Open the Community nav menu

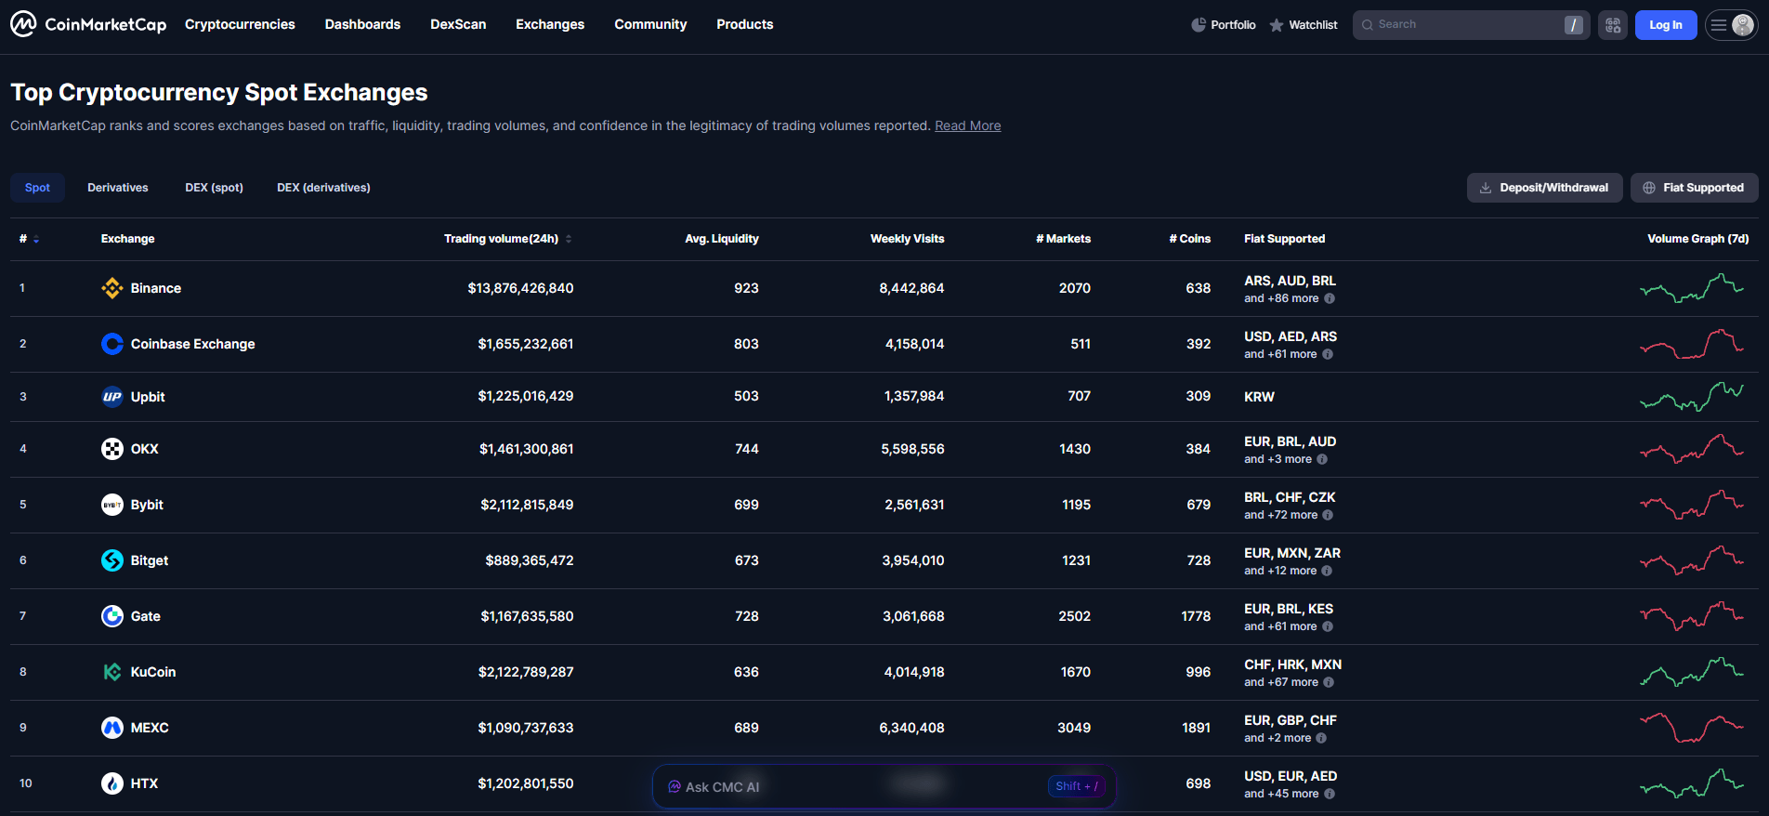(650, 24)
